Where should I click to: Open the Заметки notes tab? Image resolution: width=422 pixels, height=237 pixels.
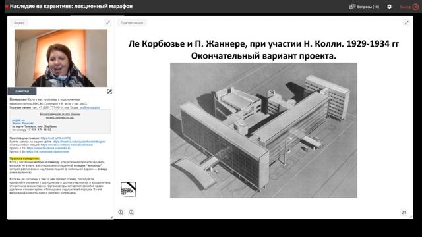(22, 91)
